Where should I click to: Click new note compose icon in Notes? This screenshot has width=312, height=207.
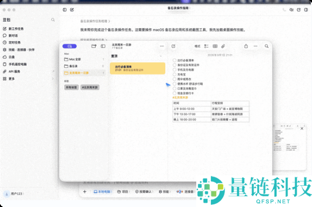(x=173, y=46)
